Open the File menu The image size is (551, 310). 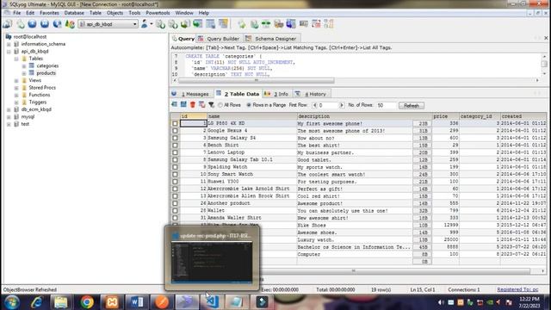click(x=16, y=13)
